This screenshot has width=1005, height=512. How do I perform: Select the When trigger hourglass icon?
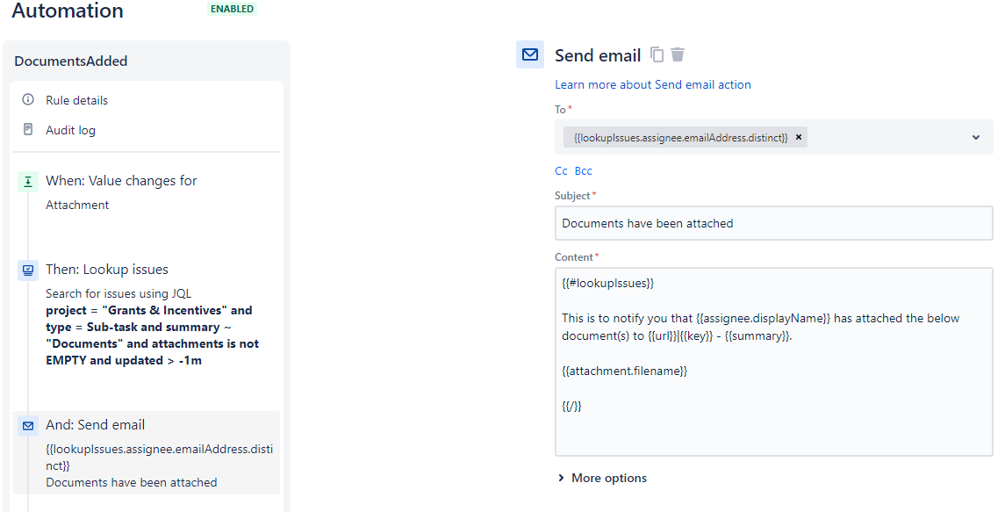(27, 182)
